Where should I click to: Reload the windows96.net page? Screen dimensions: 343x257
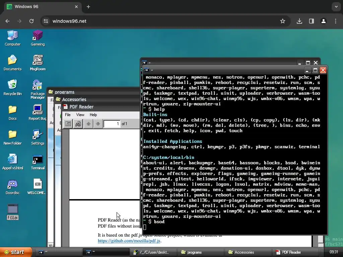coord(31,21)
